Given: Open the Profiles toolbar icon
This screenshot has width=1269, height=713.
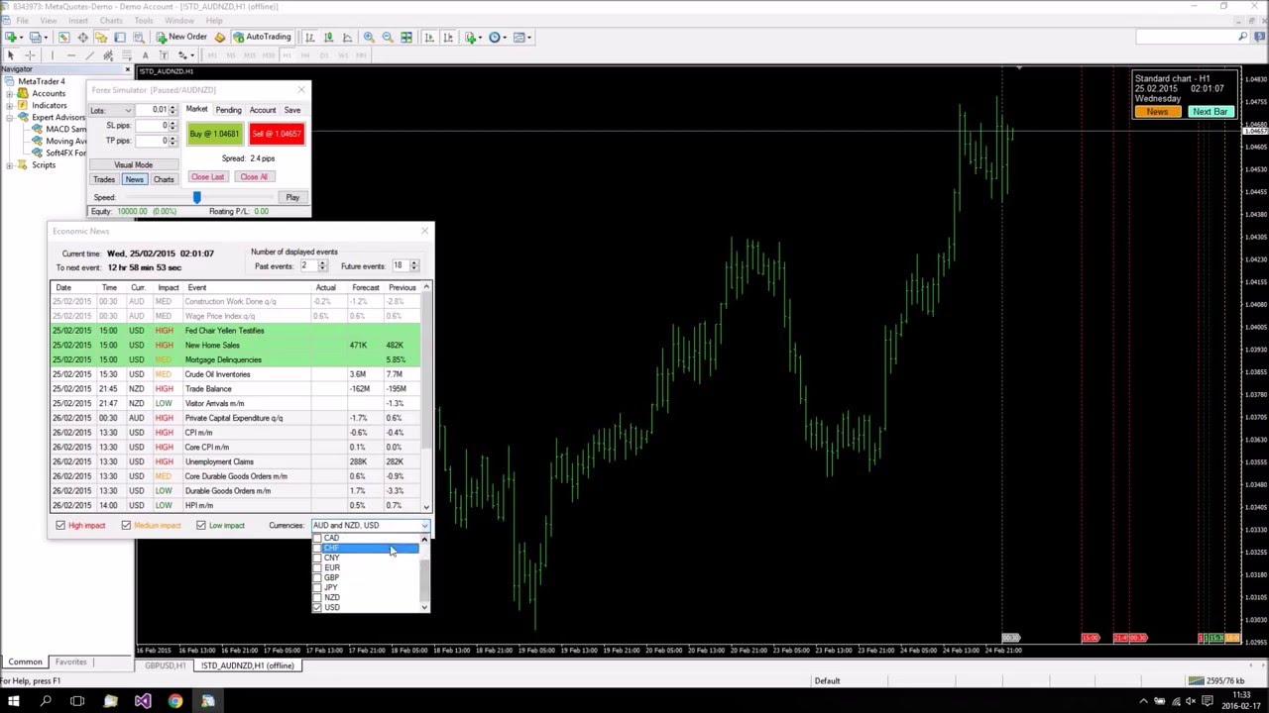Looking at the screenshot, I should point(35,37).
